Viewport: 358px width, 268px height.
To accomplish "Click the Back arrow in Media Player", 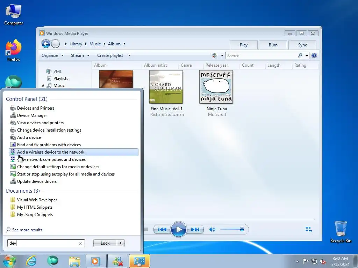I will (x=46, y=44).
